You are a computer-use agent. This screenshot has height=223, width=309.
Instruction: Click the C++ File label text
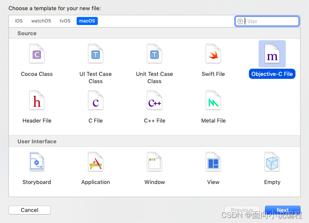(x=154, y=120)
